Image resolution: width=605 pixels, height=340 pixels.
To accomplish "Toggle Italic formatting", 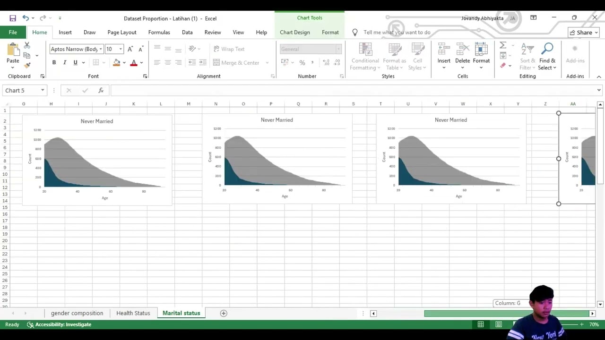I will 64,62.
